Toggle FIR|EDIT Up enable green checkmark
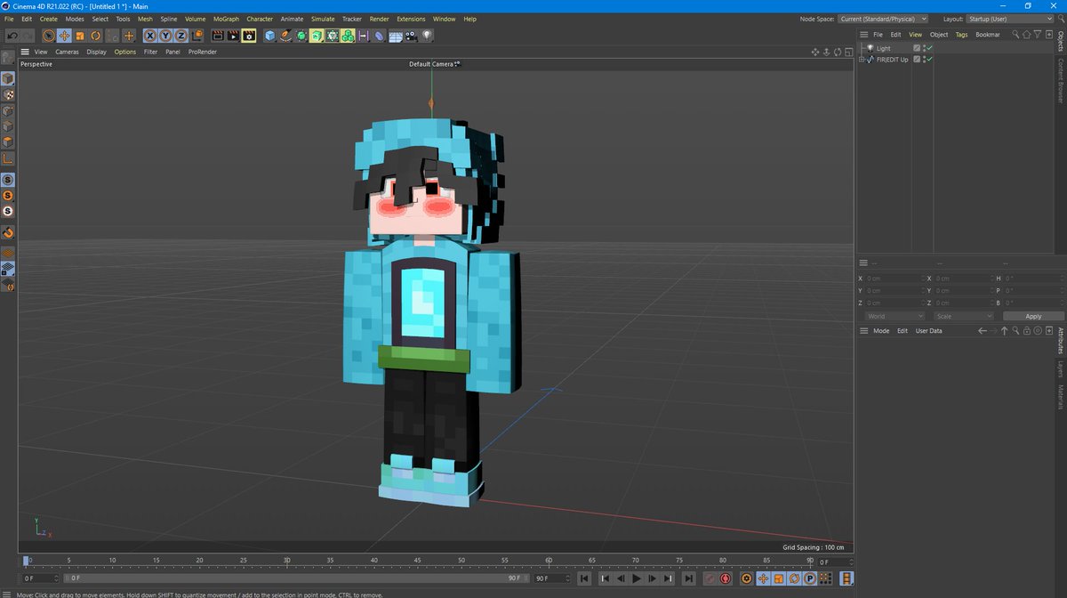 929,60
